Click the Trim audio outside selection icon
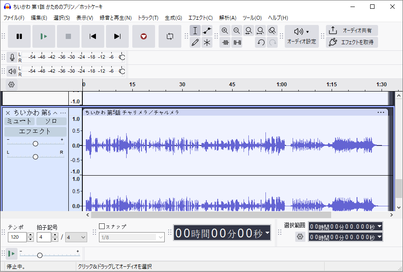The image size is (403, 272). pos(225,42)
